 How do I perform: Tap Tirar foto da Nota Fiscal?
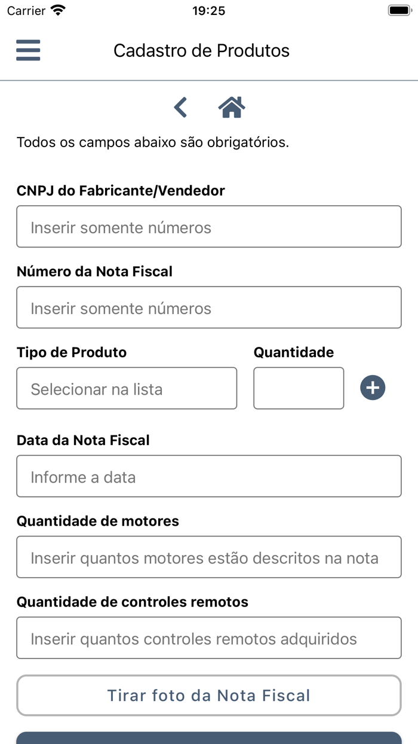pos(209,695)
